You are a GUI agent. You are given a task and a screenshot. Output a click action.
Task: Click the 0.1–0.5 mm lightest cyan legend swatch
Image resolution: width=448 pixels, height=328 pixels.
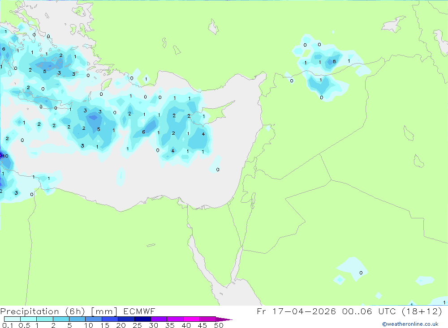pyautogui.click(x=12, y=319)
